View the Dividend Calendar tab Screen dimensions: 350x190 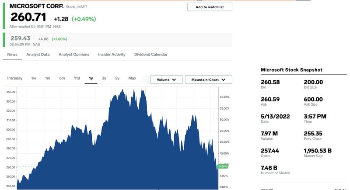coord(150,54)
